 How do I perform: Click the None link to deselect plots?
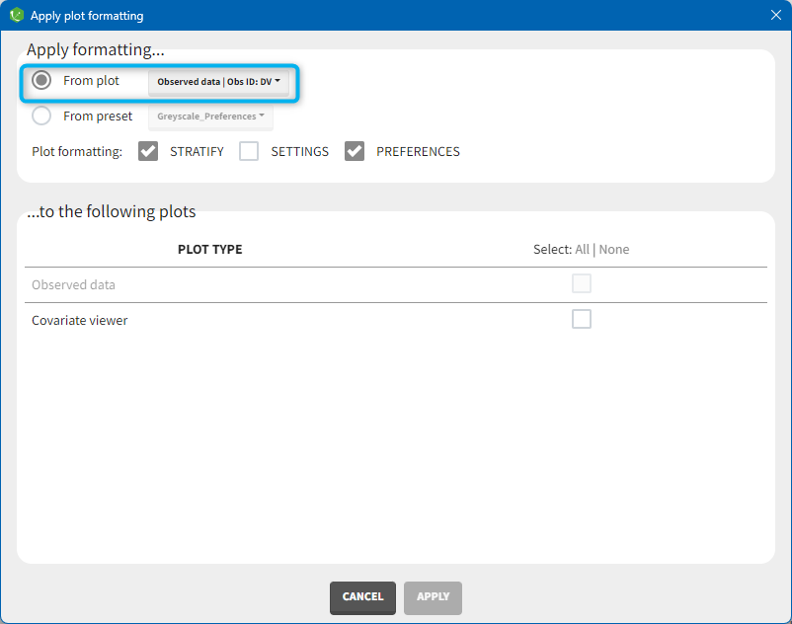(613, 249)
